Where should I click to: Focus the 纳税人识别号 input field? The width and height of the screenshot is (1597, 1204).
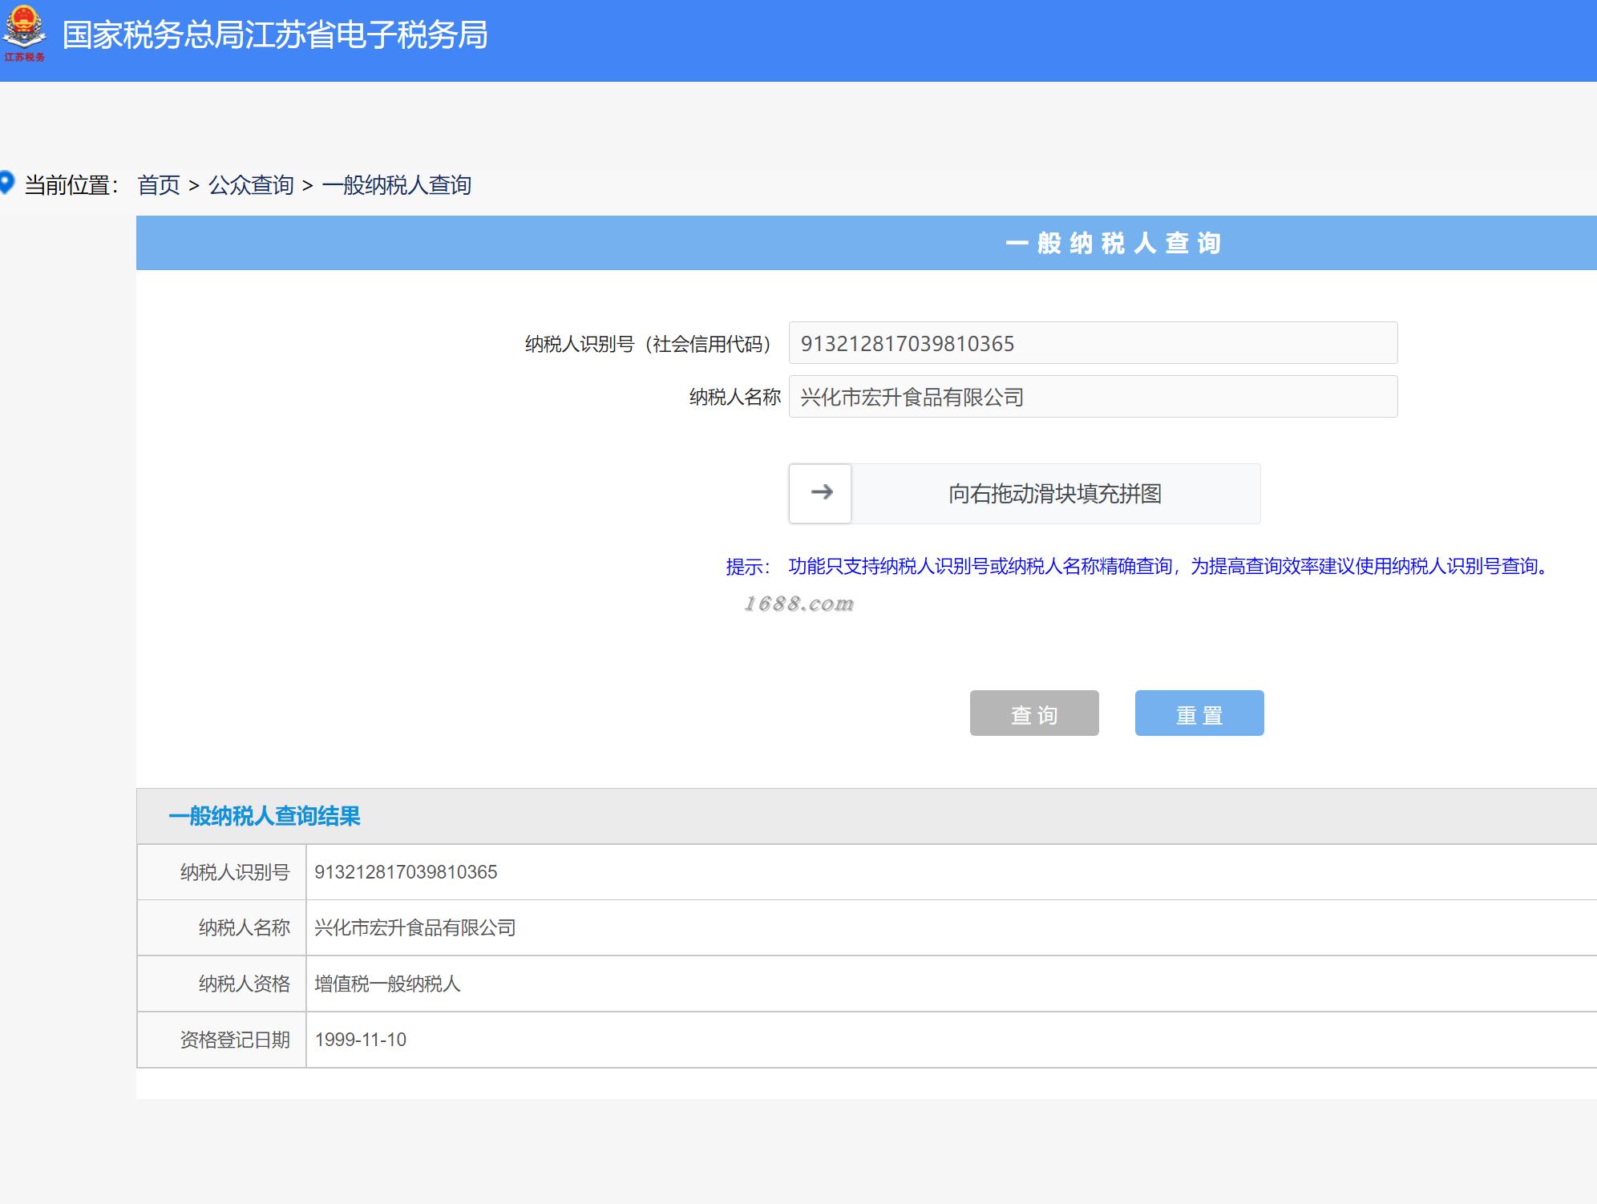click(1092, 343)
